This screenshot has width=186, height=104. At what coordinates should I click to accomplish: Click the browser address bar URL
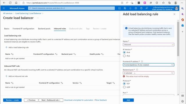point(53,3)
